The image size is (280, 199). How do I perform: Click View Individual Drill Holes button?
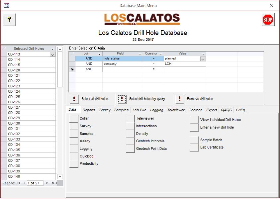[194, 120]
